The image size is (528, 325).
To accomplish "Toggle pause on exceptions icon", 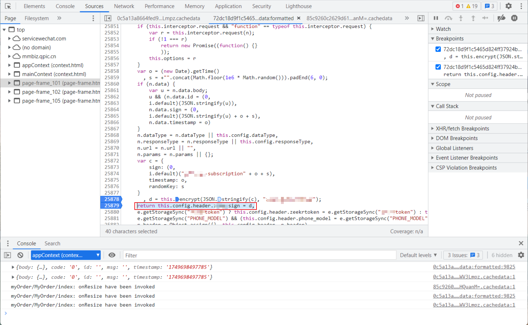I will pos(514,18).
